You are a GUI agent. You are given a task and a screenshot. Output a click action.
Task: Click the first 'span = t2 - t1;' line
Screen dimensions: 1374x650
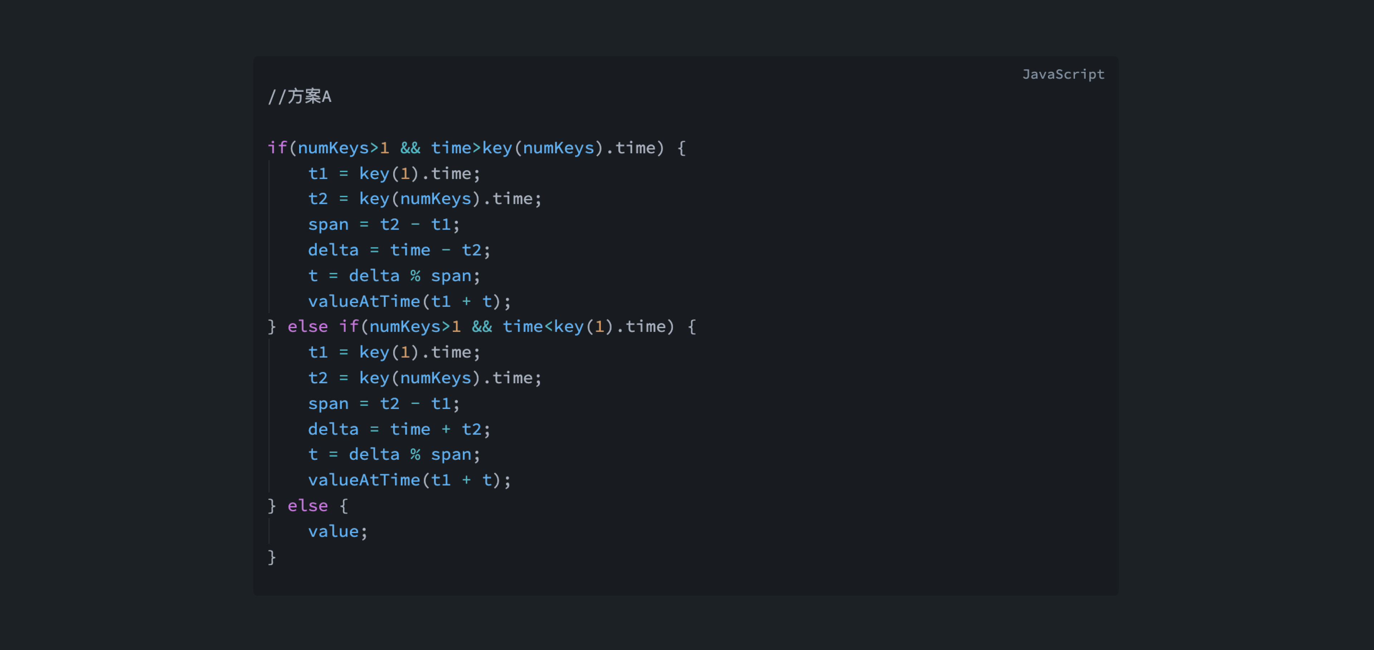point(384,224)
